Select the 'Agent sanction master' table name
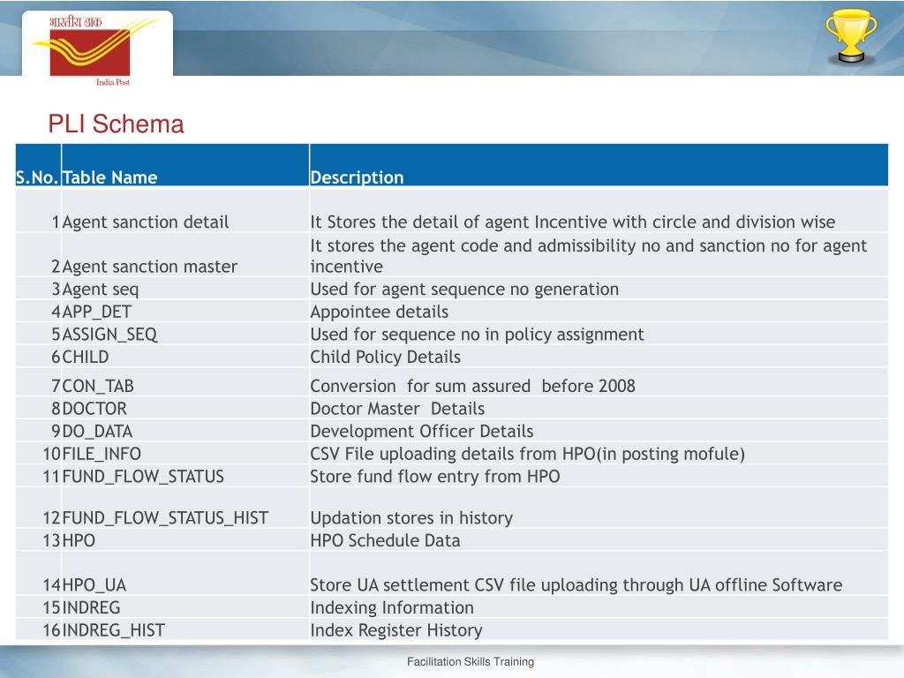The width and height of the screenshot is (904, 678). [x=149, y=267]
